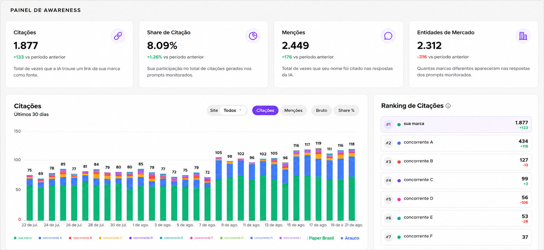
Task: Select ranking row #2 concorrente A
Action: click(456, 143)
